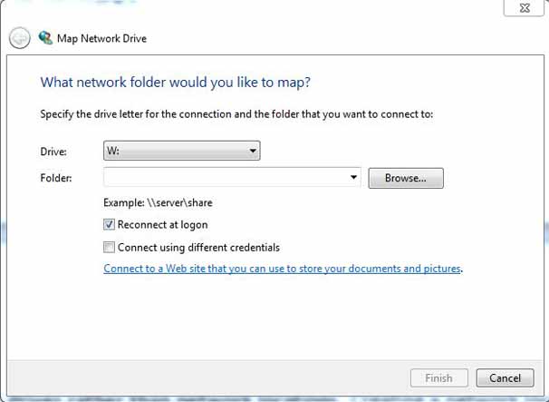This screenshot has height=402, width=549.
Task: Click the 'Folder:' field label
Action: coord(56,178)
